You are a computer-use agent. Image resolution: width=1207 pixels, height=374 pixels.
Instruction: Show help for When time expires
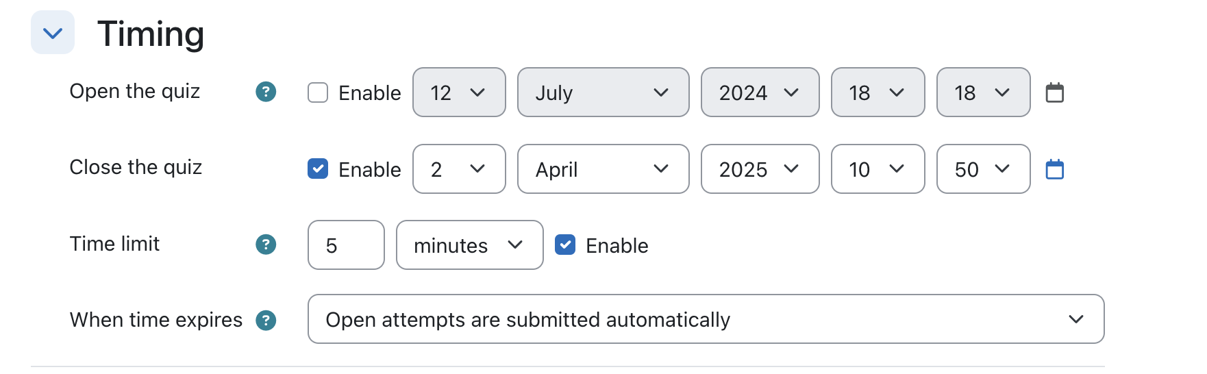(x=266, y=320)
